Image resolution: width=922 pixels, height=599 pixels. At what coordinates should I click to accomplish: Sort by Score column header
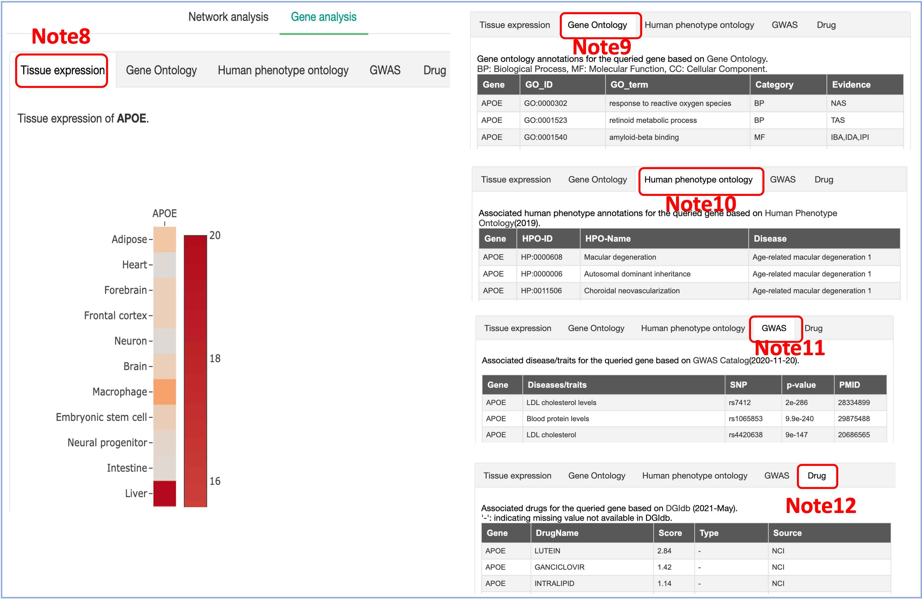[x=674, y=533]
